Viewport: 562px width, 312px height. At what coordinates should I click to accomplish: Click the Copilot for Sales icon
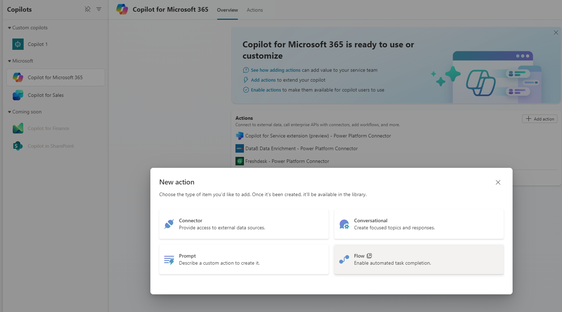18,95
